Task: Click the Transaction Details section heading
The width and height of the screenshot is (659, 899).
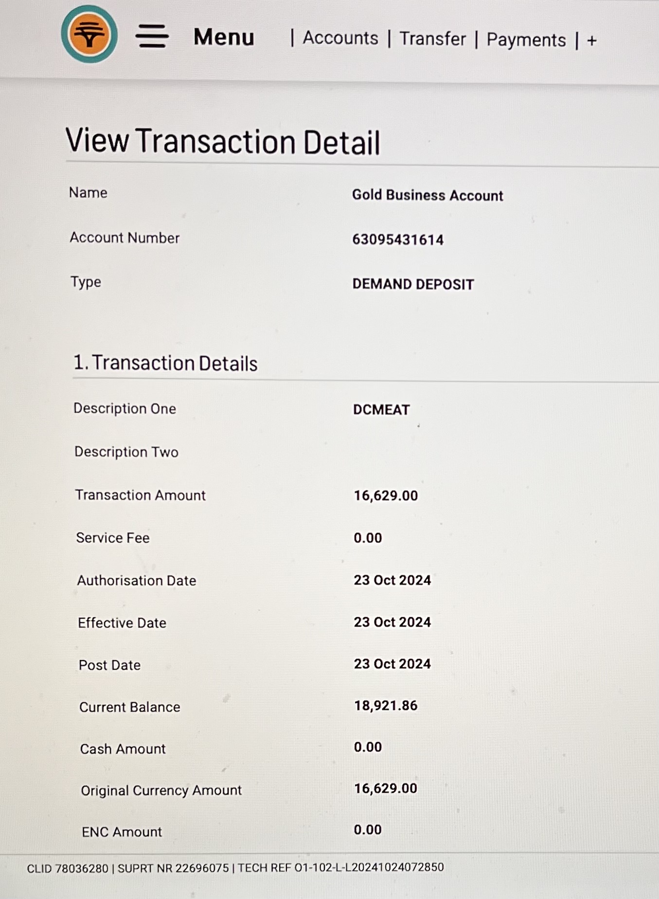Action: point(165,363)
